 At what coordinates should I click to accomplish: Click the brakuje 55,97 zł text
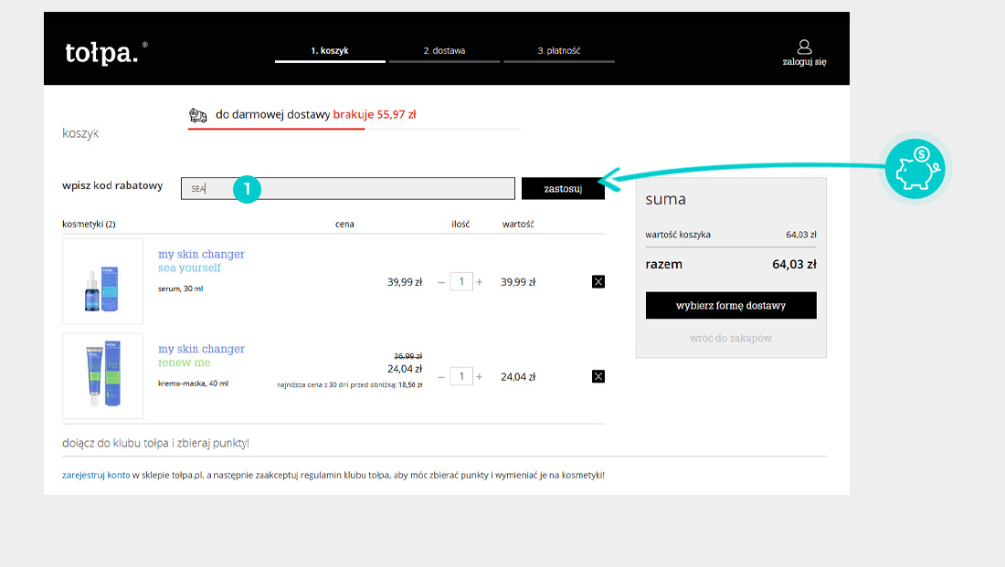pos(375,115)
